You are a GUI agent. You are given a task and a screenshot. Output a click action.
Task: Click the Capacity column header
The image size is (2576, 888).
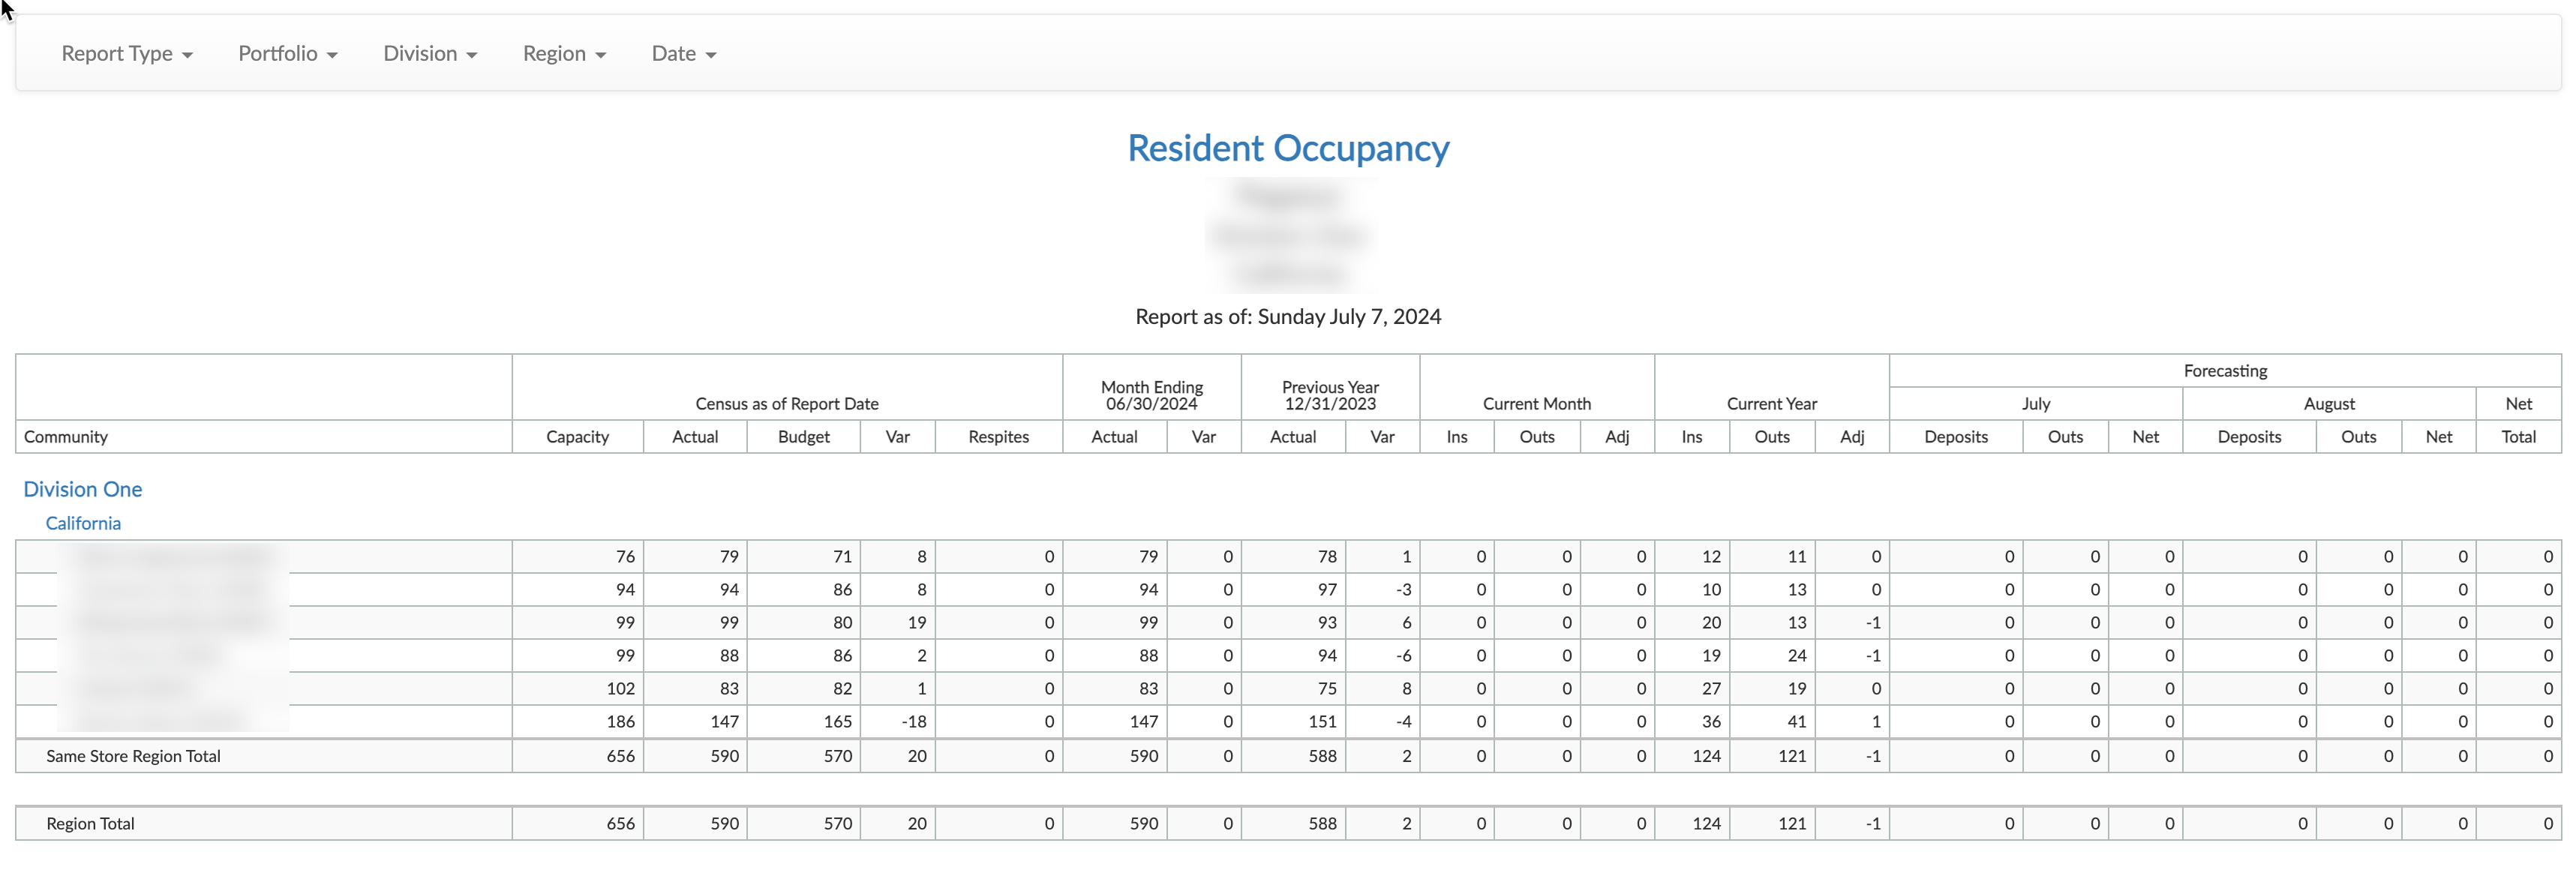click(x=577, y=437)
